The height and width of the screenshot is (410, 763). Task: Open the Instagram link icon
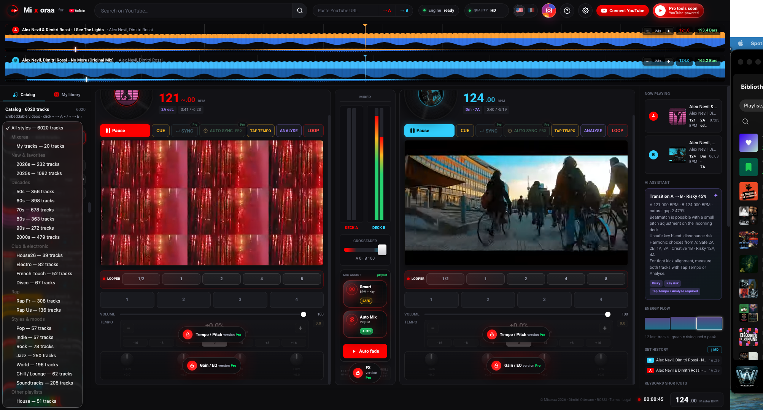[x=548, y=11]
